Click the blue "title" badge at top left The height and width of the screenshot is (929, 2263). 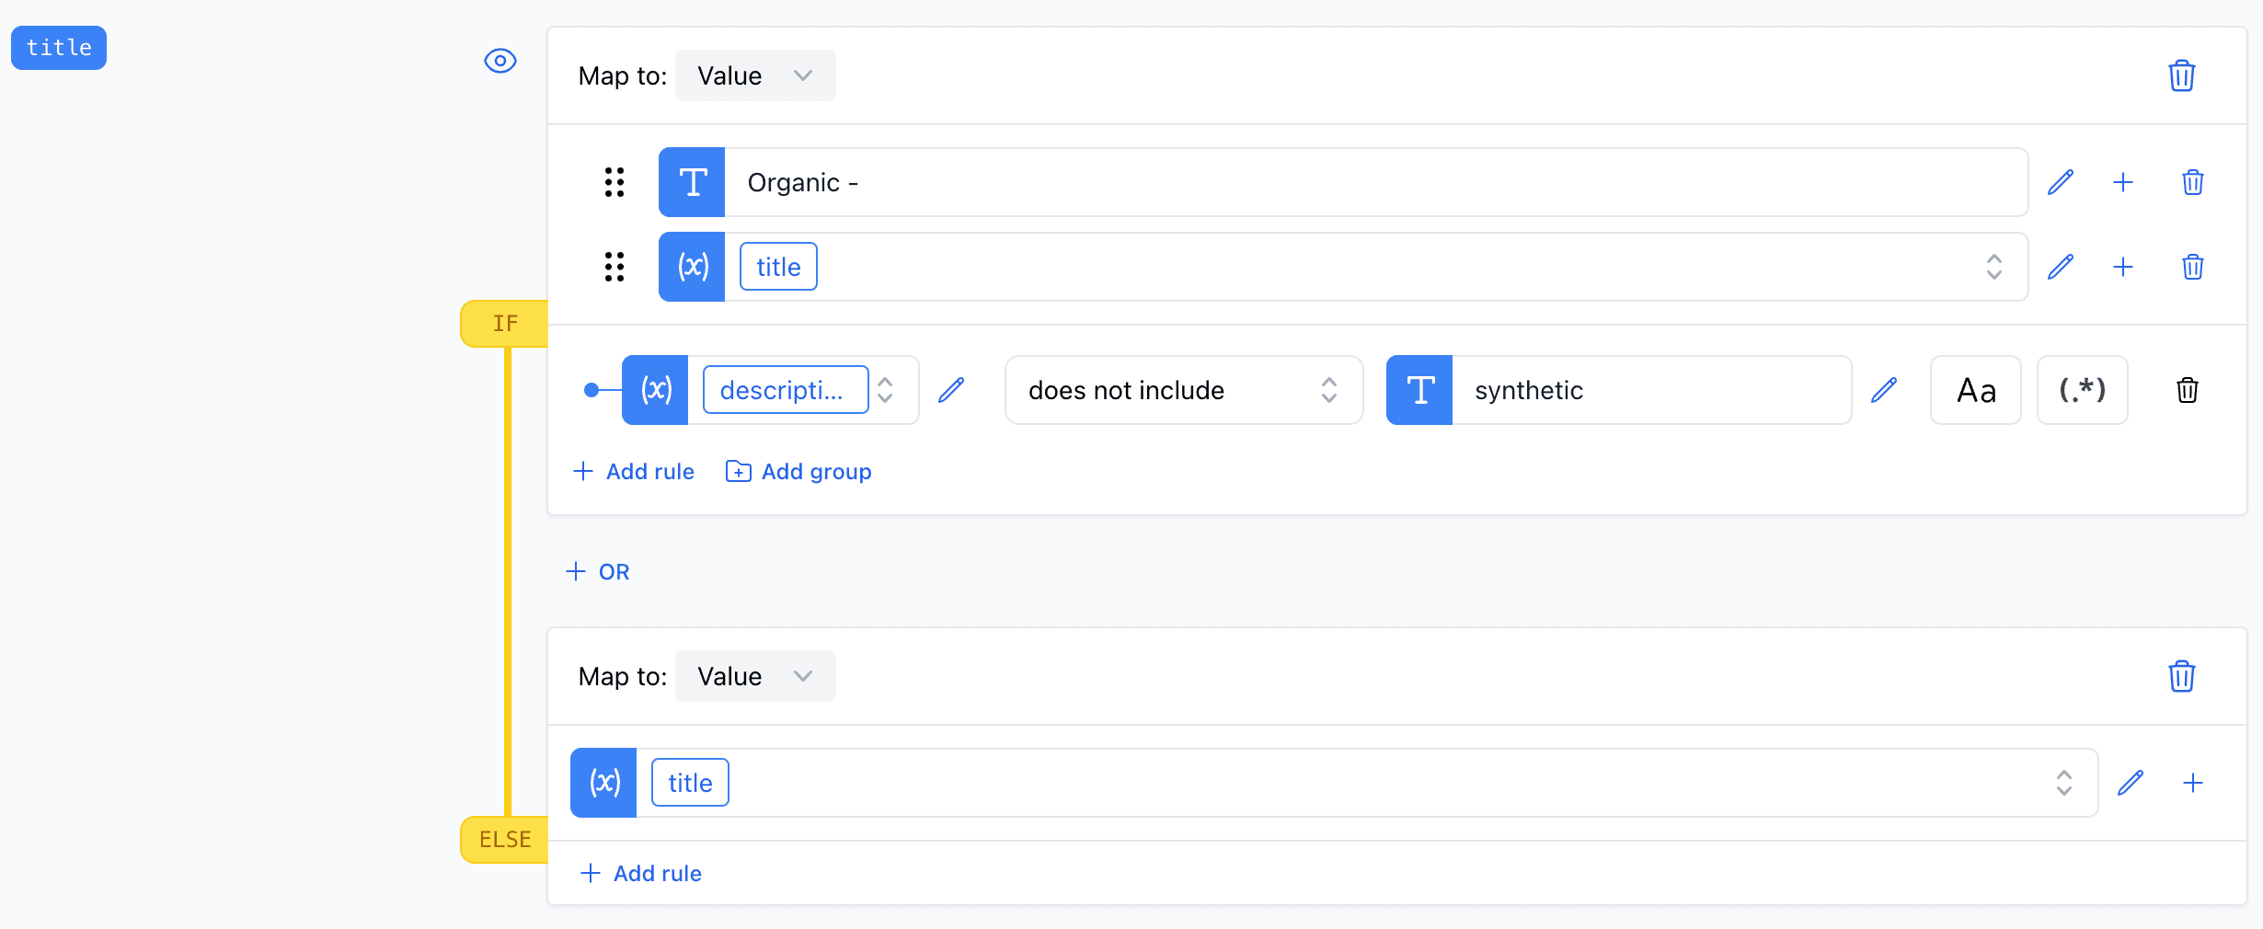coord(58,48)
